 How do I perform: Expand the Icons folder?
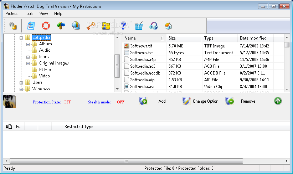[x=28, y=57]
